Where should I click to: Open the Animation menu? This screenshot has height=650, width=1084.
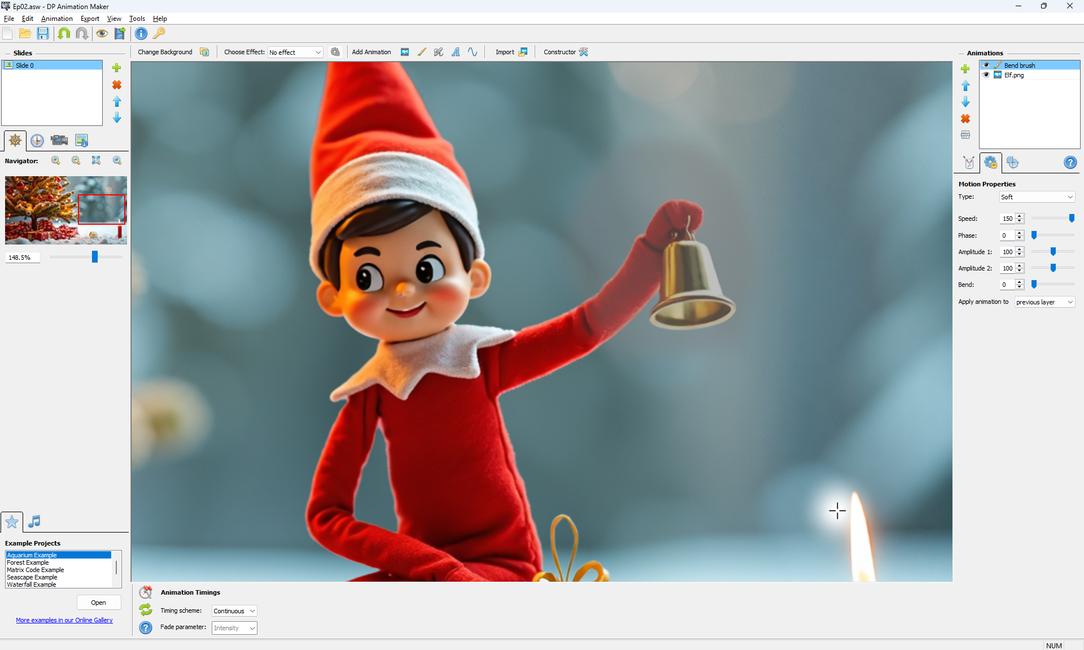[x=56, y=19]
